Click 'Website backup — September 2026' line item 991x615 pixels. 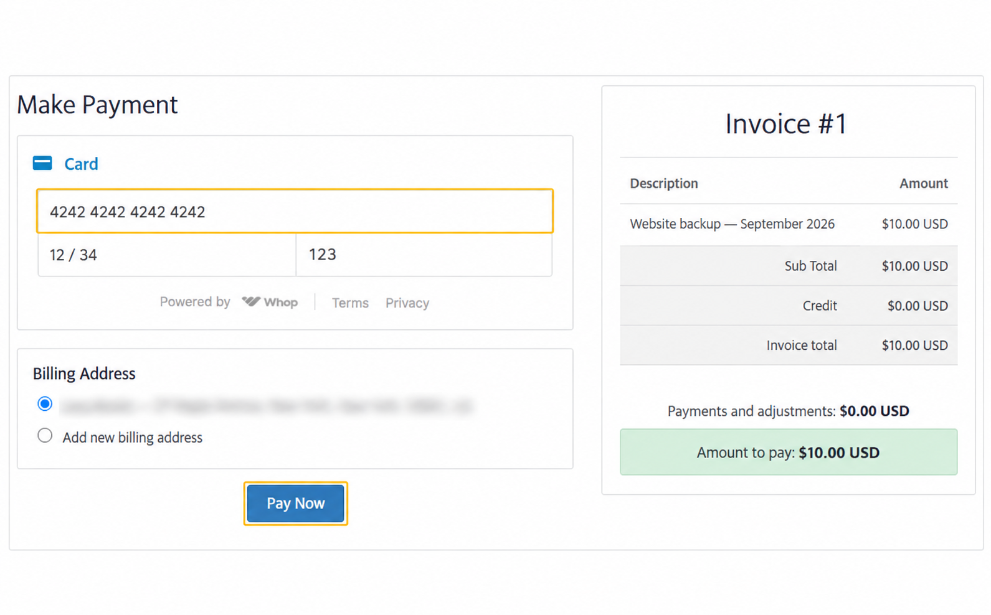(732, 223)
